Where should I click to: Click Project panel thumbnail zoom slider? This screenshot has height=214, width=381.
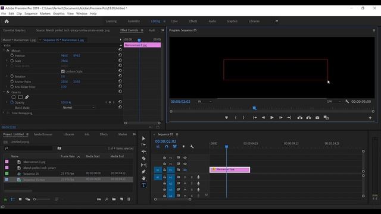42,199
